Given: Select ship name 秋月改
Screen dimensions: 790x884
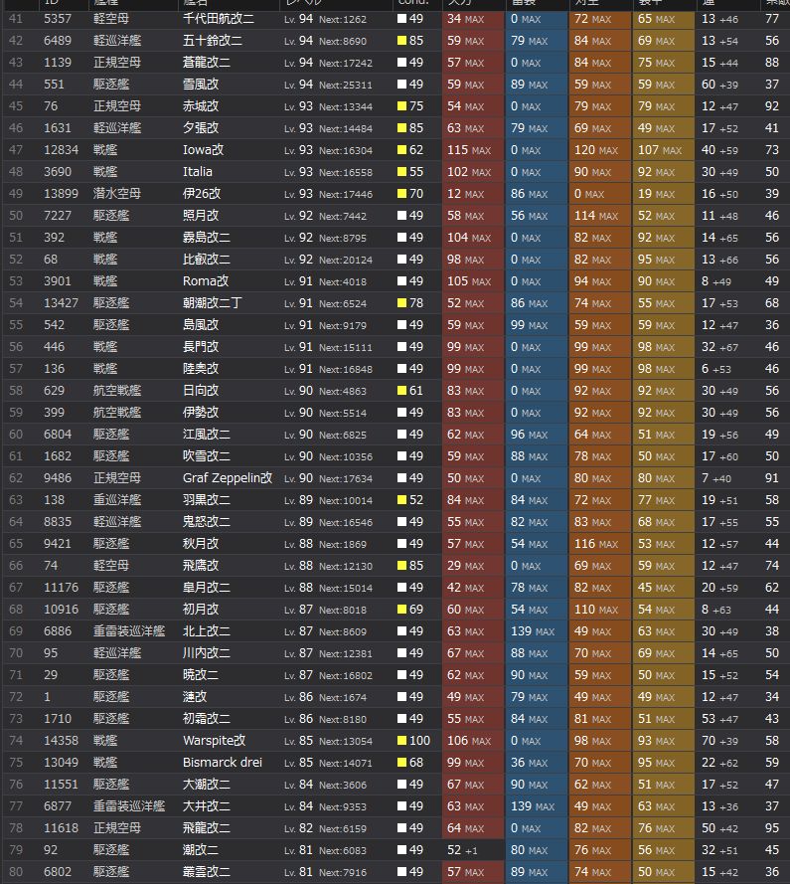Looking at the screenshot, I should (x=201, y=544).
